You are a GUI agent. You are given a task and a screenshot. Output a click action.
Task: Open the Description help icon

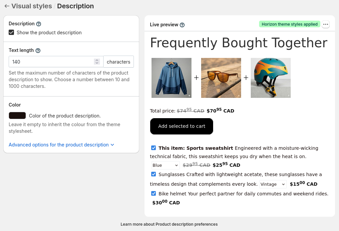click(39, 24)
